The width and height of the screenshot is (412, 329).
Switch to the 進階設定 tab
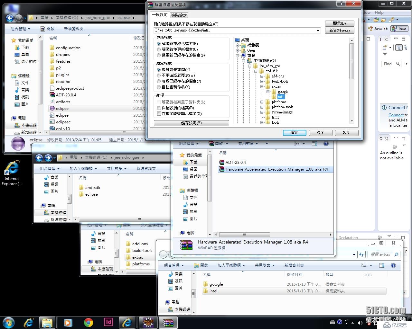click(x=179, y=15)
